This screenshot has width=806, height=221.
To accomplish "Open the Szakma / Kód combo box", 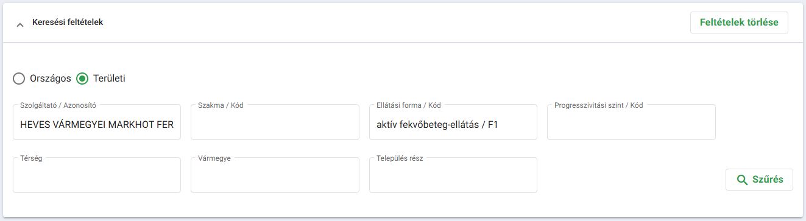I will (x=275, y=122).
